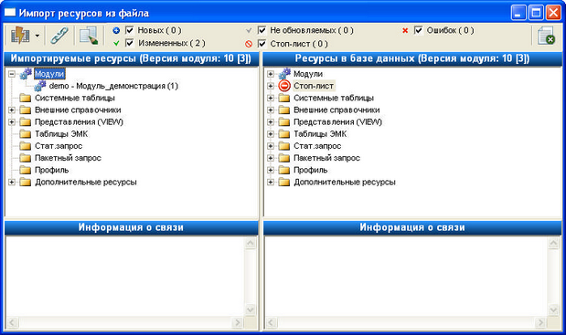Toggle the Стоп-лист (0) checkbox
Screen dimensions: 566x335
pos(262,44)
